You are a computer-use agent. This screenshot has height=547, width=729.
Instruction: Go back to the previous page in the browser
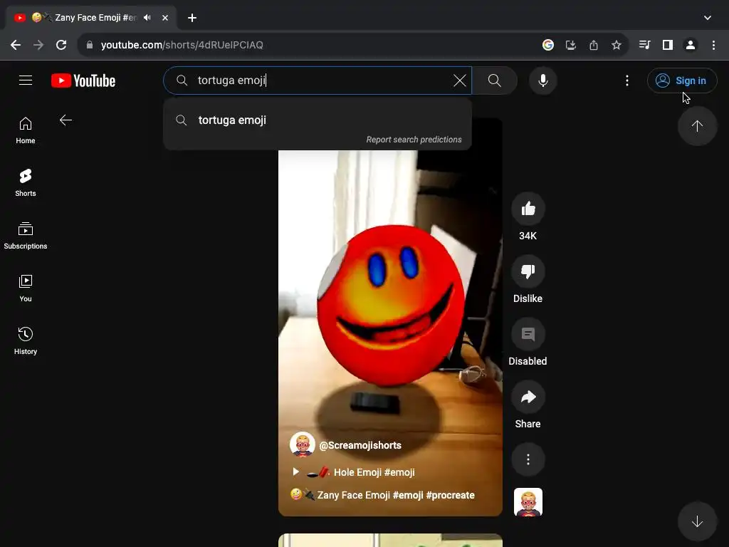(16, 45)
